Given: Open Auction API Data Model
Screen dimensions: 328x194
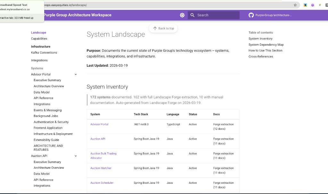Looking at the screenshot, I should pos(42,174).
